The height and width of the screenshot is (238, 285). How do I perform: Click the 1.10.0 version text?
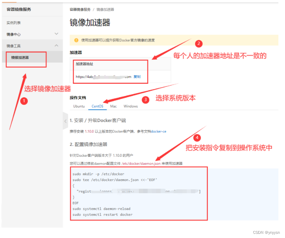click(x=89, y=131)
